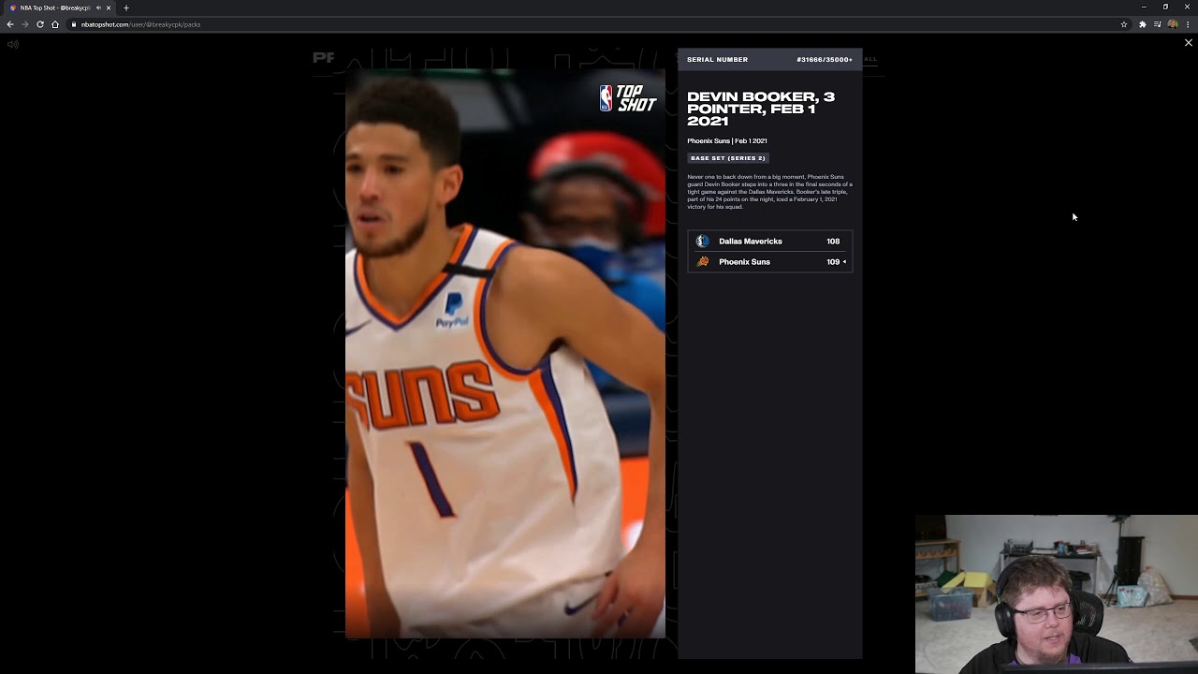
Task: Click the site padlock security icon
Action: click(73, 24)
